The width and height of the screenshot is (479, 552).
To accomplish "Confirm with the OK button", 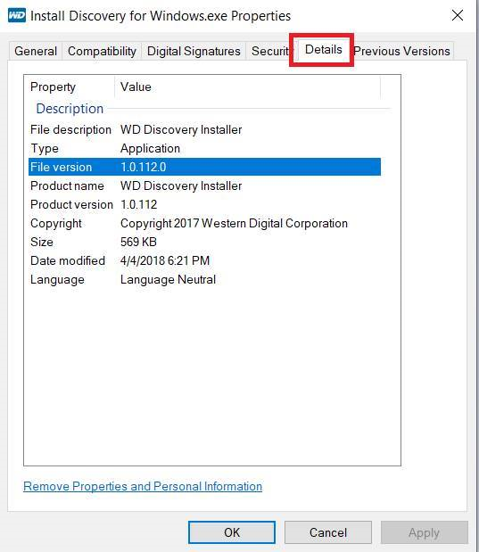I will pyautogui.click(x=232, y=532).
